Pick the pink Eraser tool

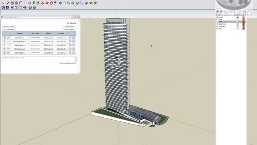coord(30,3)
